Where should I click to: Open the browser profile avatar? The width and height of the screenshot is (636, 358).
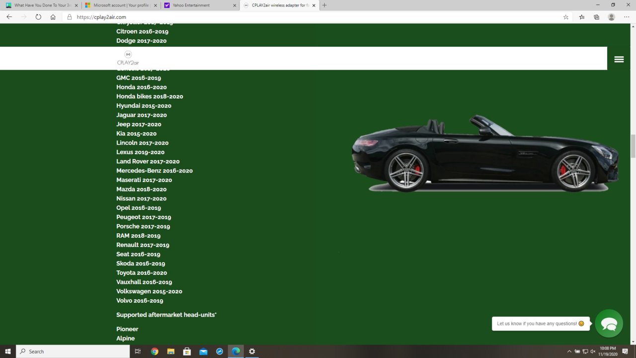click(x=612, y=17)
